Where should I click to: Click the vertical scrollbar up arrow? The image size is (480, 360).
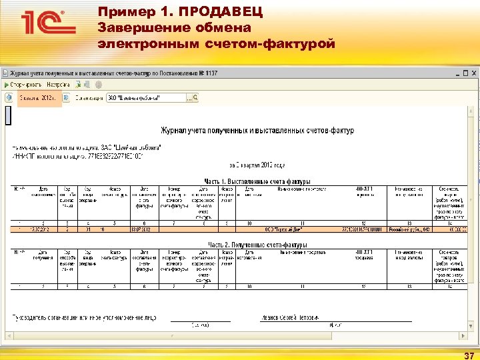tap(471, 111)
